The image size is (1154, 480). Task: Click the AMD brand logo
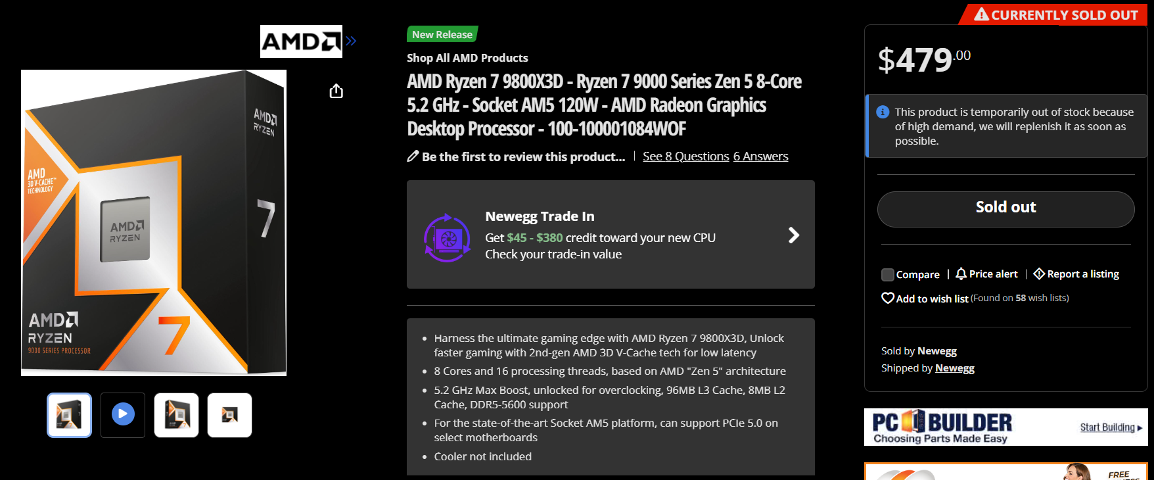tap(301, 41)
